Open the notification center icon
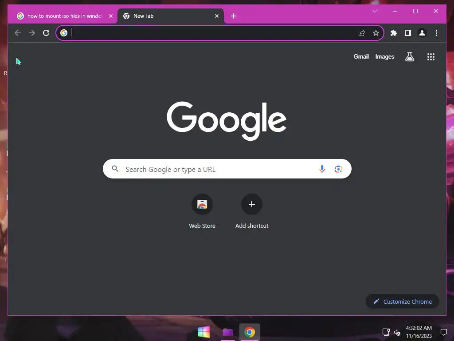This screenshot has height=341, width=454. pyautogui.click(x=443, y=332)
